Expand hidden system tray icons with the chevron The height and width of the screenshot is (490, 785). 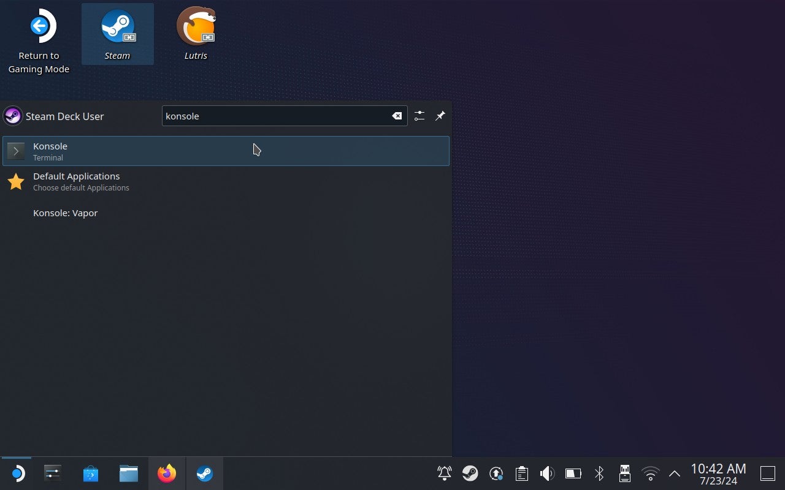coord(673,473)
